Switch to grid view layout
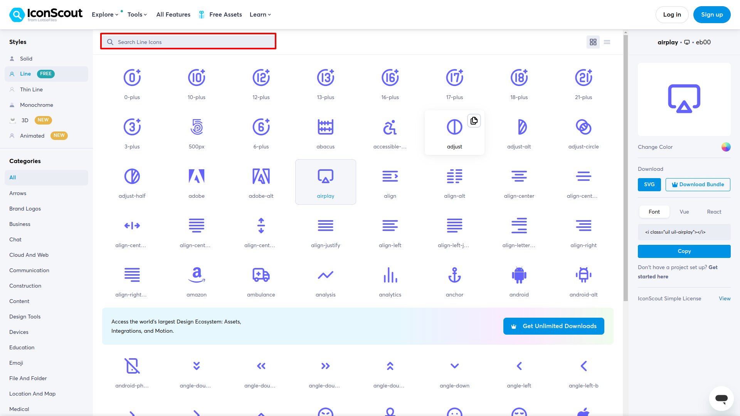The height and width of the screenshot is (416, 740). coord(593,42)
